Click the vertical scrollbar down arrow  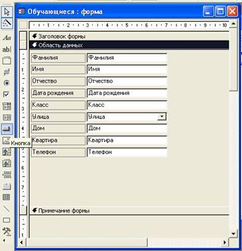coord(233,234)
